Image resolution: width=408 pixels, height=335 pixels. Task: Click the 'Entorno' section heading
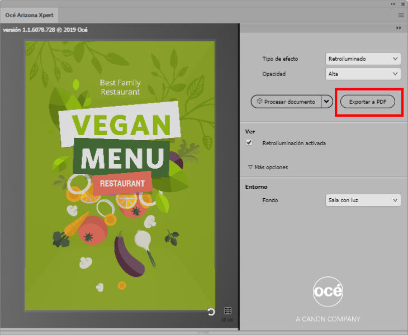256,186
